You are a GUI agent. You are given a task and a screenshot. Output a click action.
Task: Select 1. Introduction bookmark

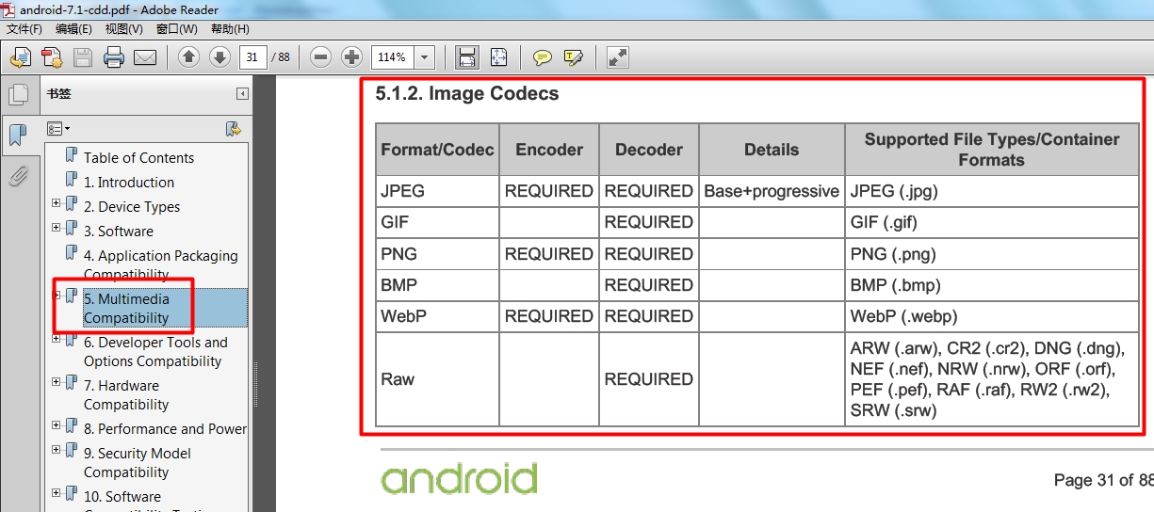(x=129, y=183)
